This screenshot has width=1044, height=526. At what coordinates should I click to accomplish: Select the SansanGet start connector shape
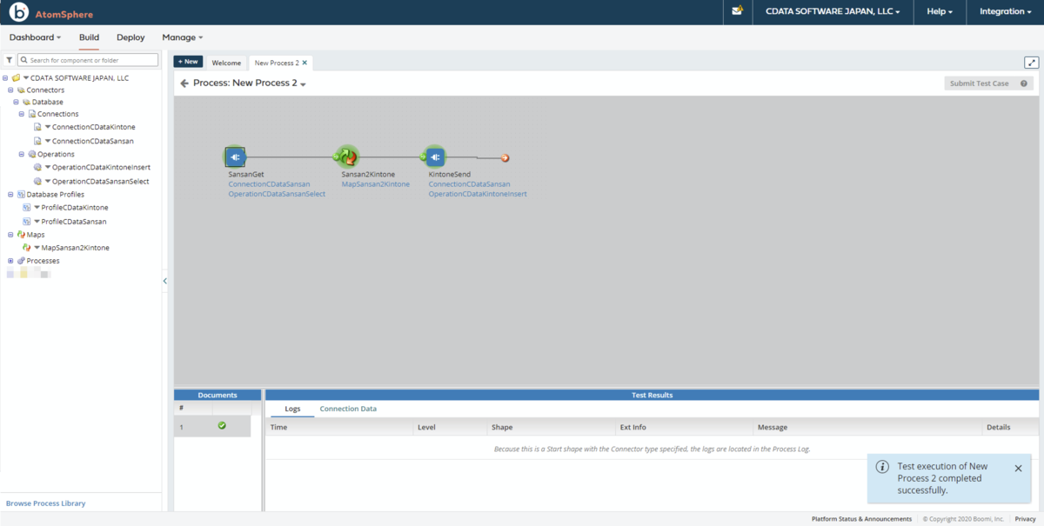click(235, 157)
